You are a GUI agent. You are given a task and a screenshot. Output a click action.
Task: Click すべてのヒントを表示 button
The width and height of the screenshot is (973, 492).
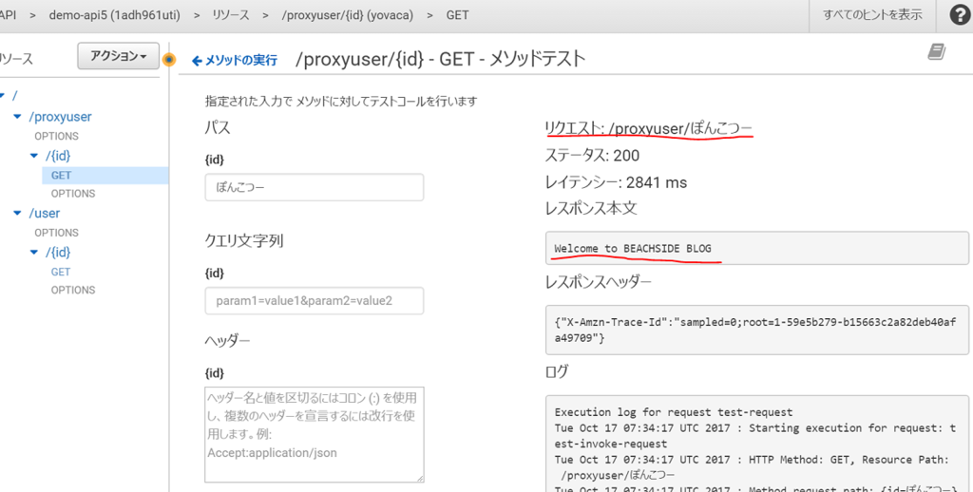click(872, 15)
